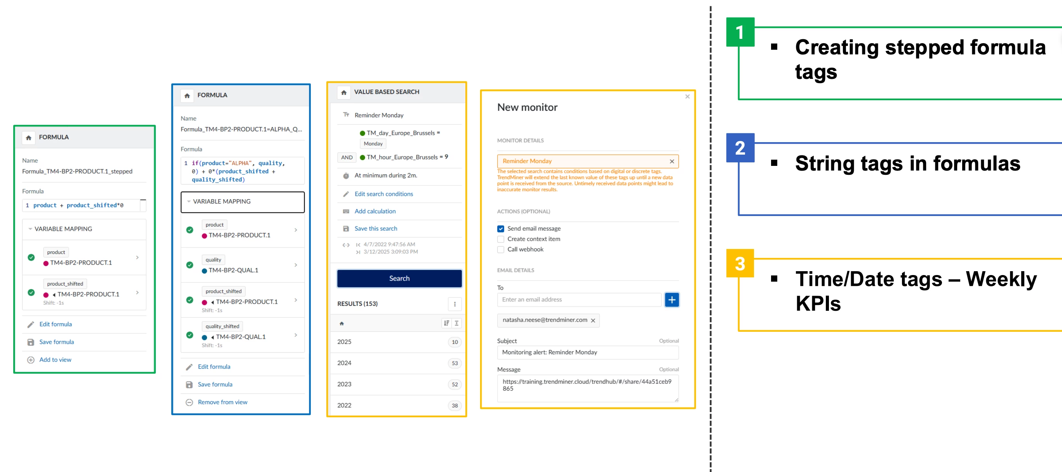The width and height of the screenshot is (1062, 472).
Task: Click the Remove from view link
Action: [x=222, y=402]
